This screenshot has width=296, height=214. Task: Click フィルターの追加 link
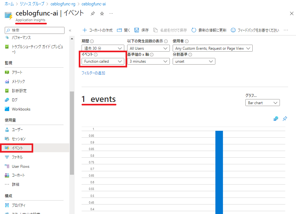93,73
